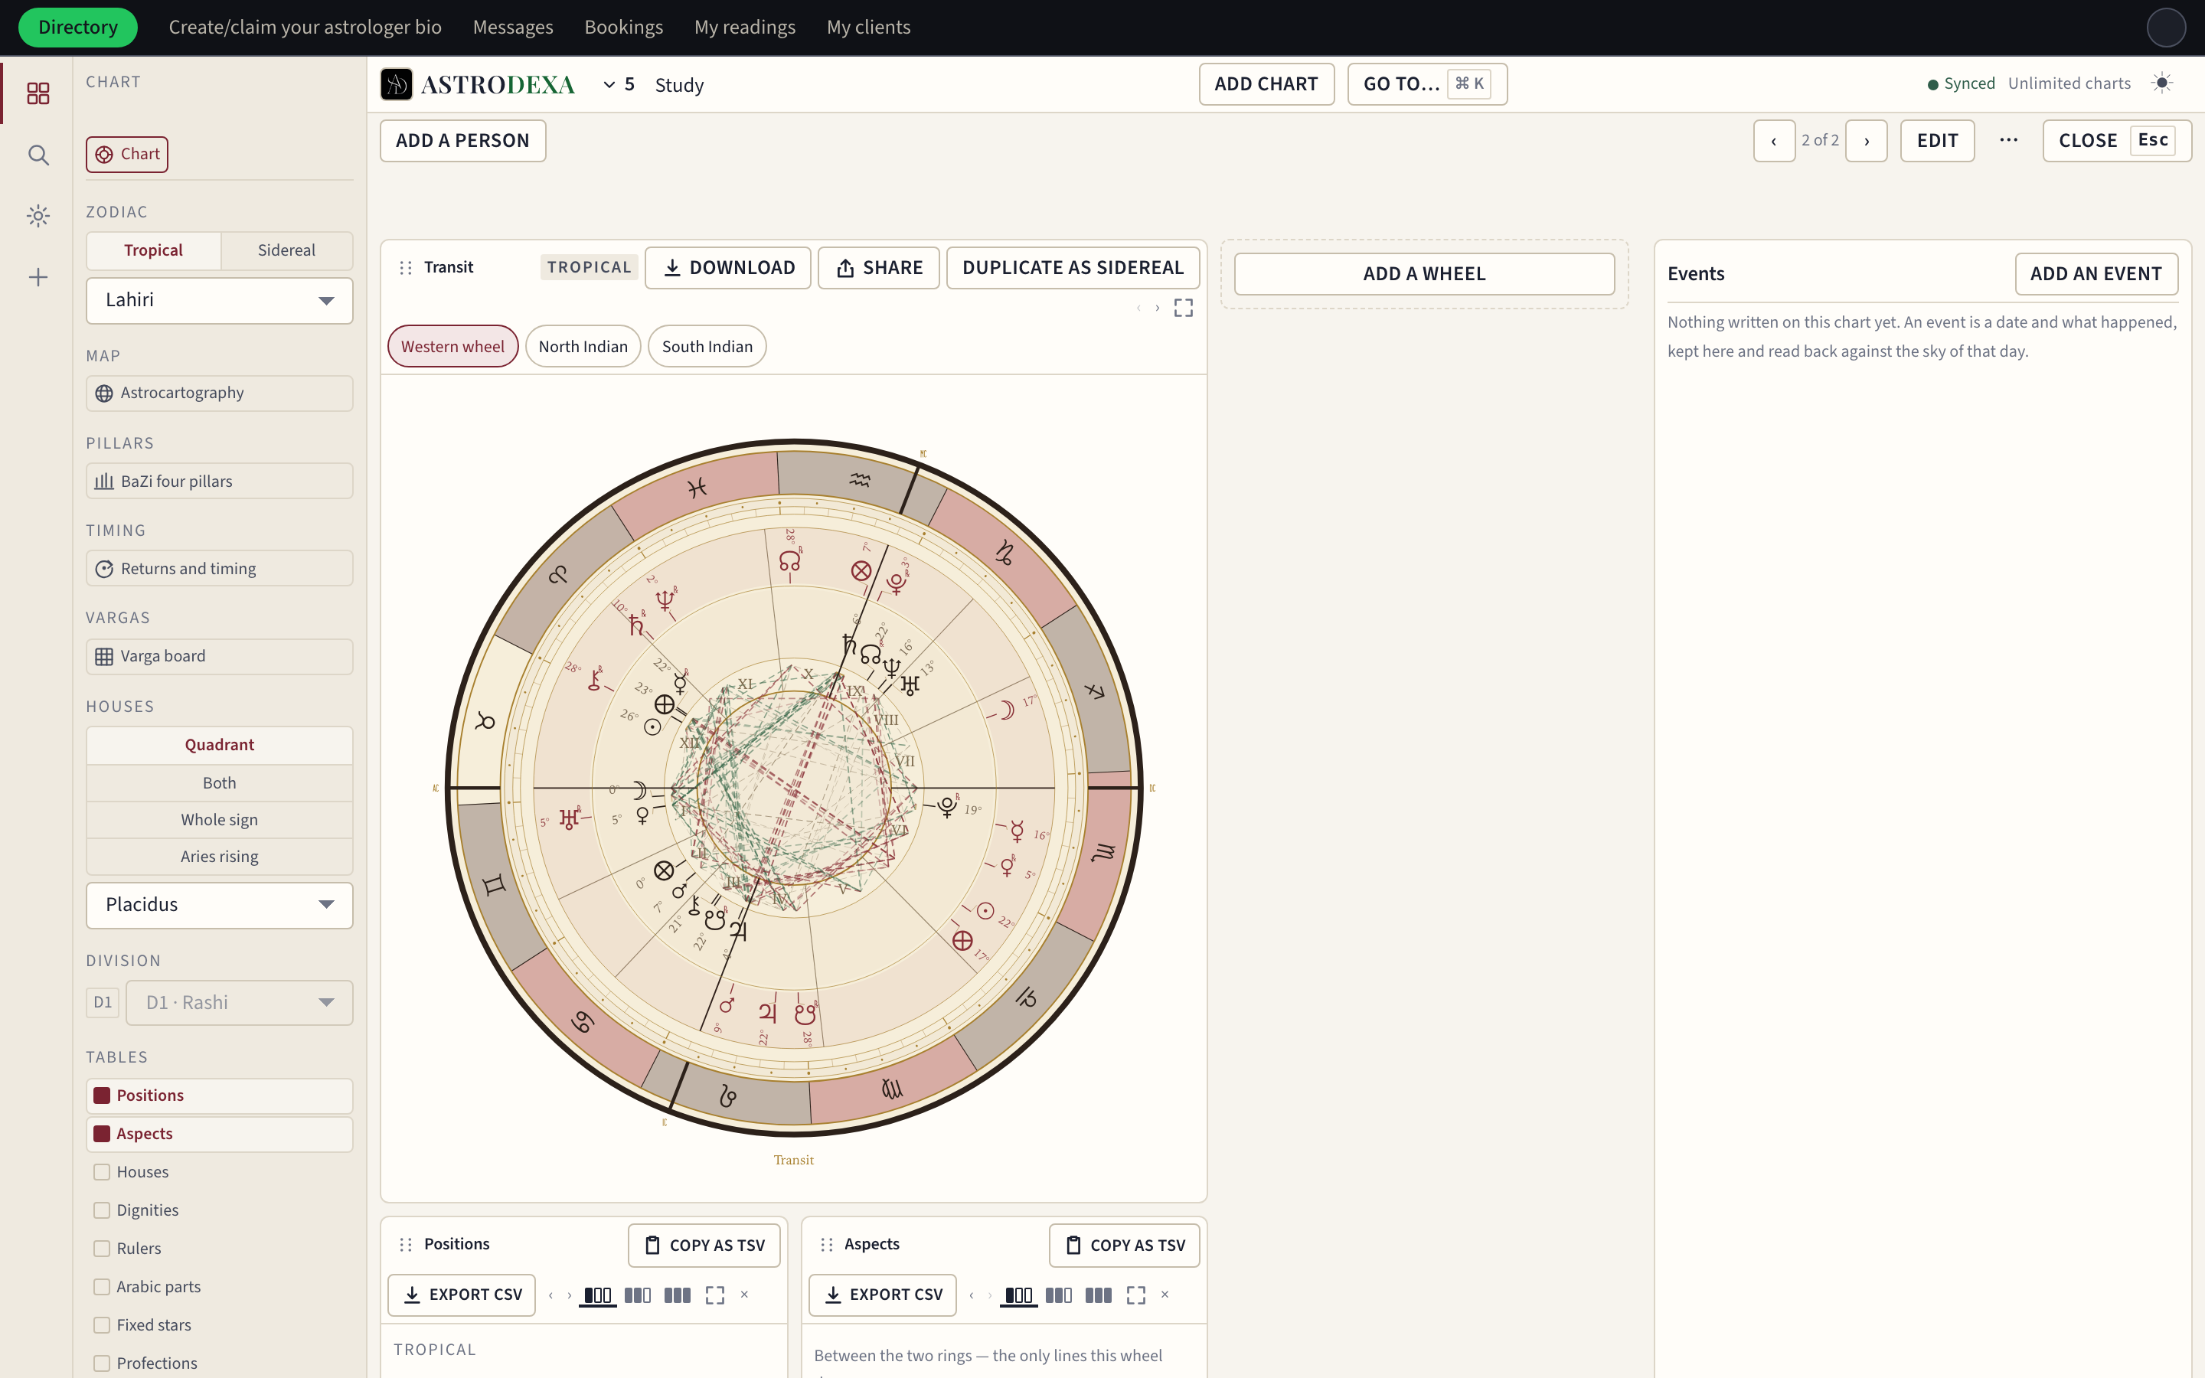
Task: Open the search sidebar icon
Action: click(x=38, y=155)
